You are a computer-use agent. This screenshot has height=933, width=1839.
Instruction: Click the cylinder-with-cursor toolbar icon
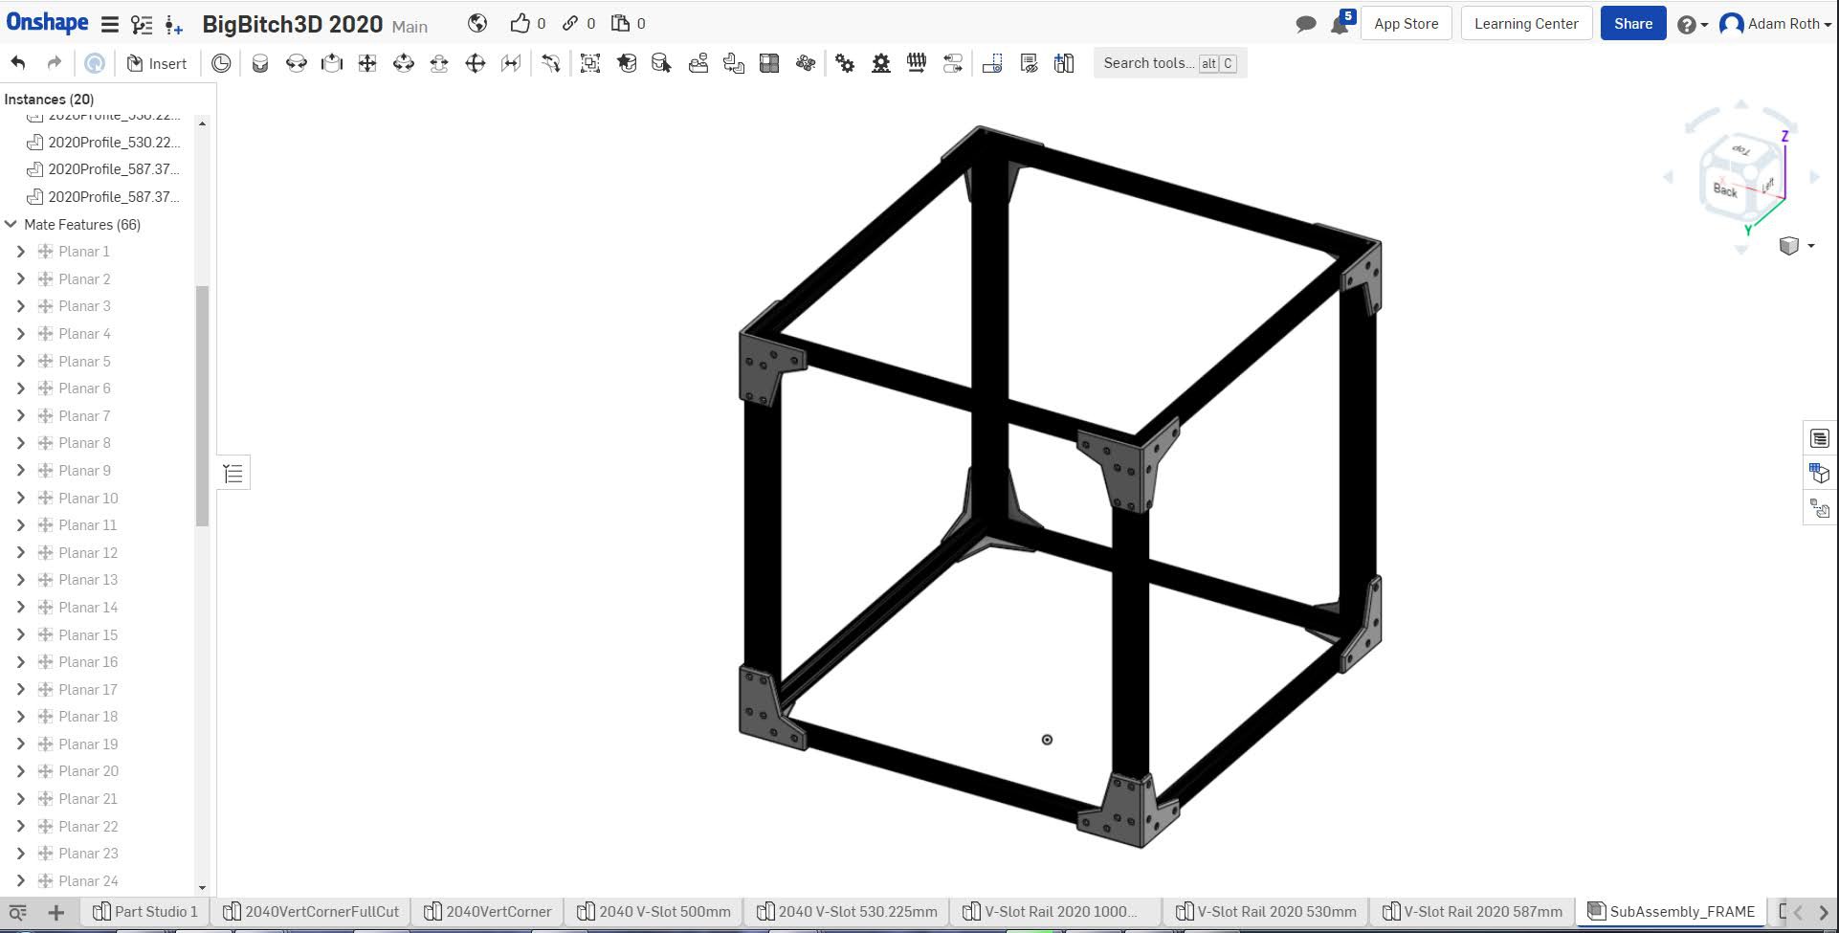click(661, 63)
